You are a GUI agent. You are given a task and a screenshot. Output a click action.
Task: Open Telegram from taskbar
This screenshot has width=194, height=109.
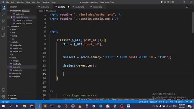pos(101,106)
